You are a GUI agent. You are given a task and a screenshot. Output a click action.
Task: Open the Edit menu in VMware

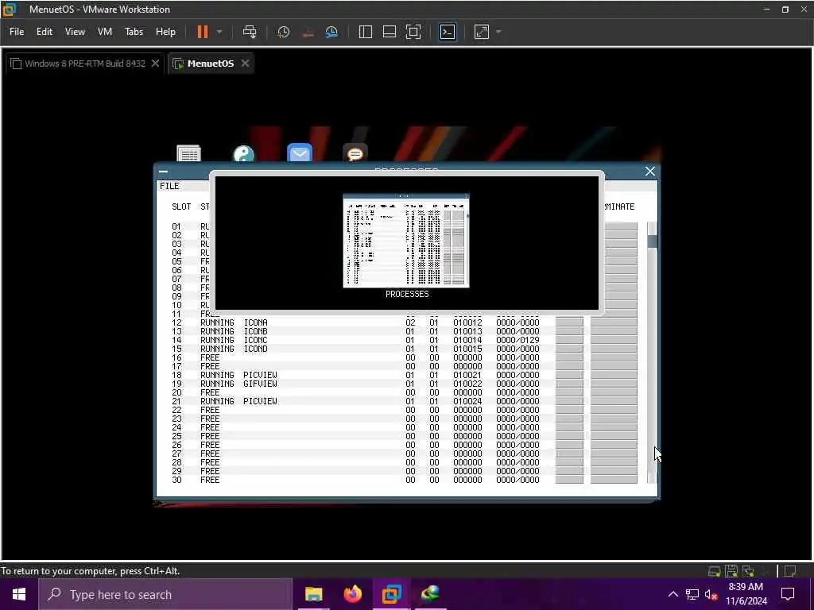point(45,32)
